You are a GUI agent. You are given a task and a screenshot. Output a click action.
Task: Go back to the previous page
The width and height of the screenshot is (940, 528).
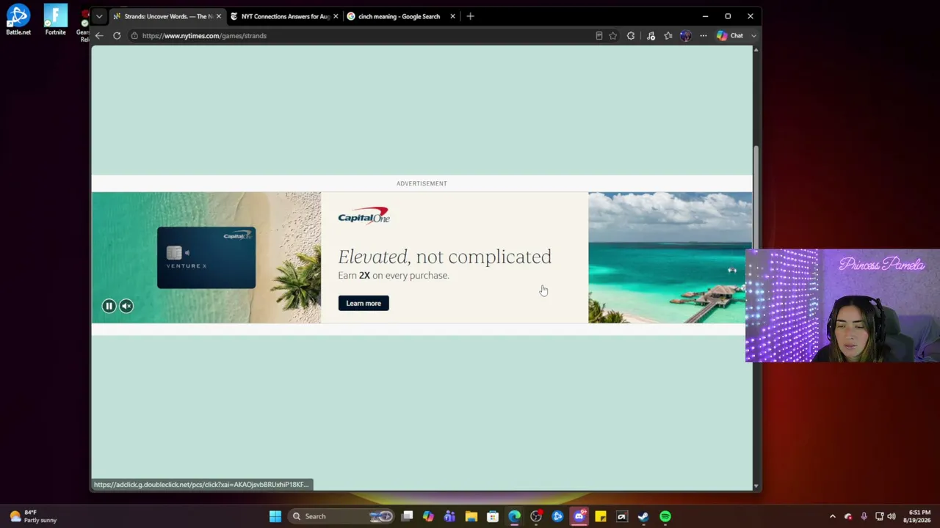(99, 35)
